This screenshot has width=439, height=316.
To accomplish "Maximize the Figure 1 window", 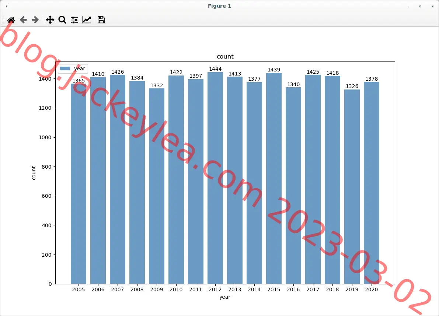I will [x=420, y=6].
